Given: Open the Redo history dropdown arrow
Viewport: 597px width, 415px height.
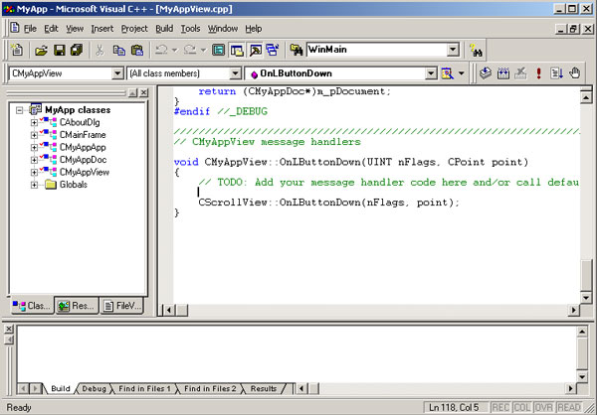Looking at the screenshot, I should tap(203, 50).
